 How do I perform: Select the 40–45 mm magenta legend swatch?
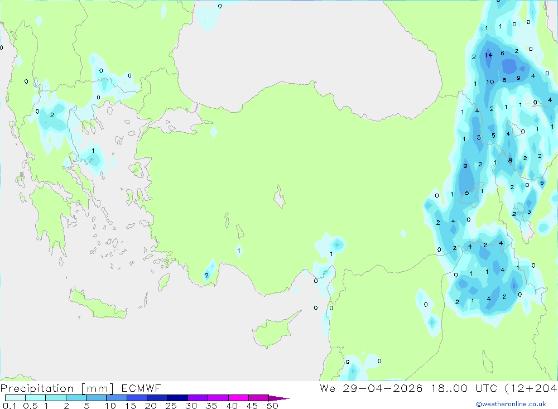[238, 398]
